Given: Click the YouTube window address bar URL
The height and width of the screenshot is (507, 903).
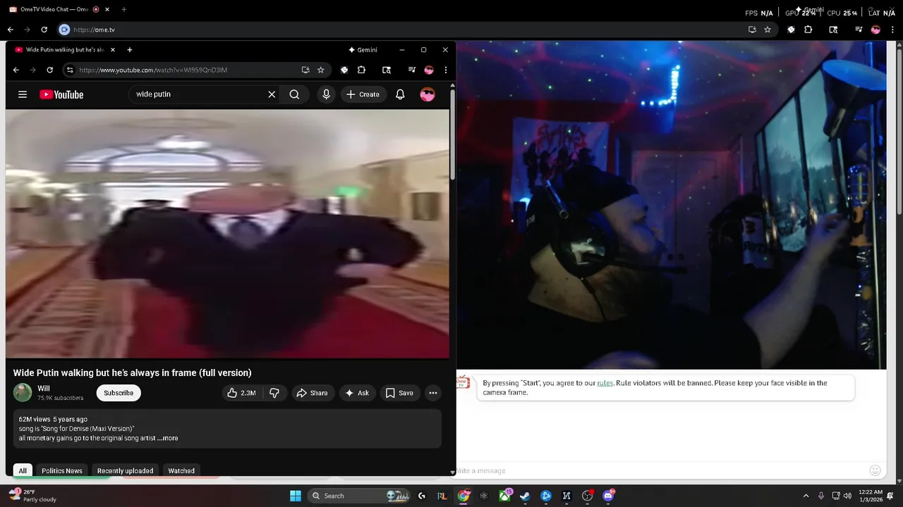Looking at the screenshot, I should 153,70.
